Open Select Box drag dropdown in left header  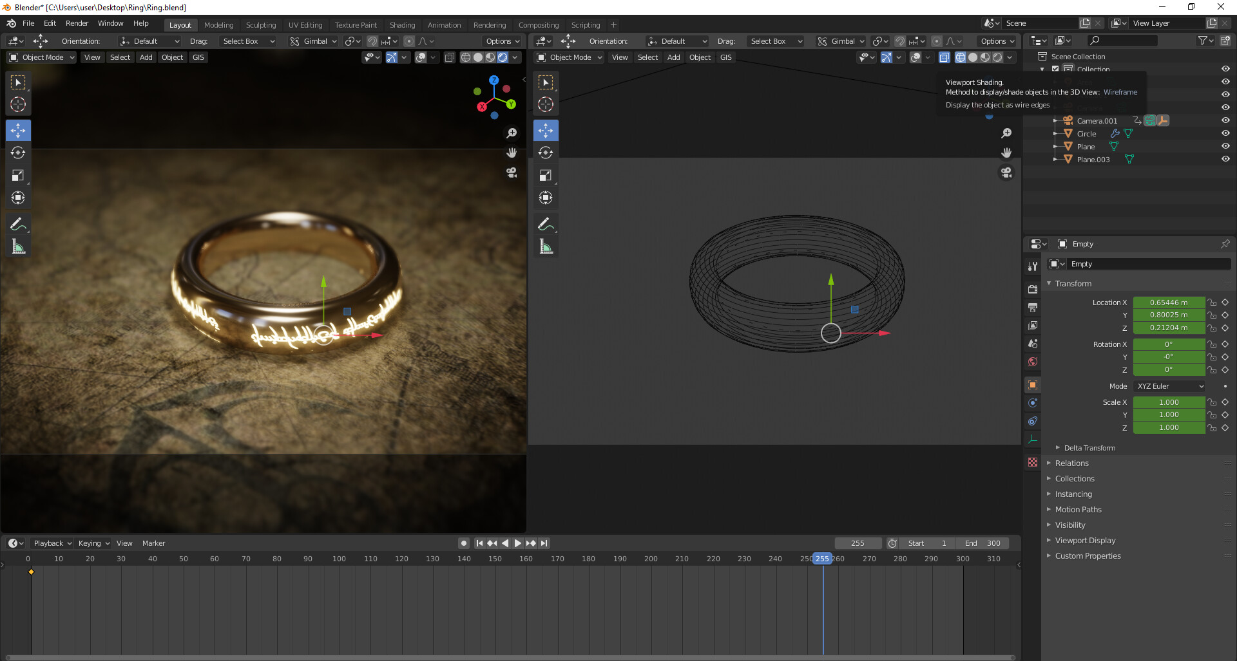[x=248, y=41]
